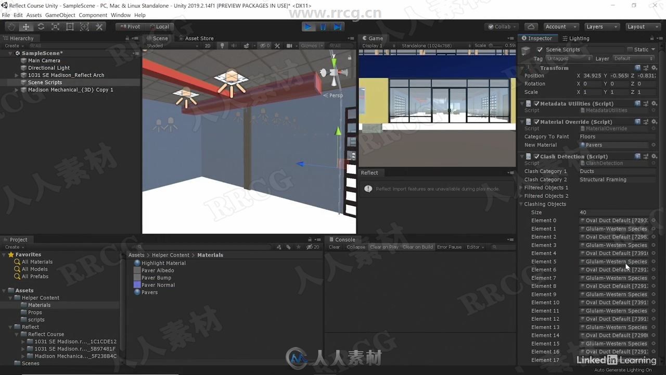Open the Window menu
Image resolution: width=666 pixels, height=375 pixels.
click(121, 15)
